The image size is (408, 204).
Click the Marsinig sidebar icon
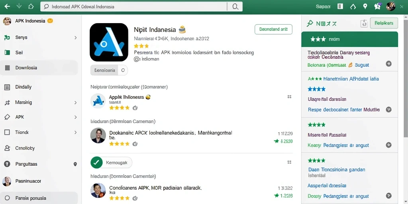coord(7,102)
